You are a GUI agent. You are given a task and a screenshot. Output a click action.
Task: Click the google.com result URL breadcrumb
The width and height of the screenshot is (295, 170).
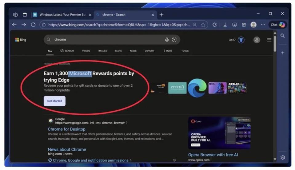tap(90, 123)
